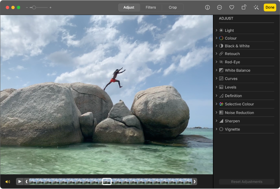Open the Crop tab
The width and height of the screenshot is (280, 189).
point(173,7)
